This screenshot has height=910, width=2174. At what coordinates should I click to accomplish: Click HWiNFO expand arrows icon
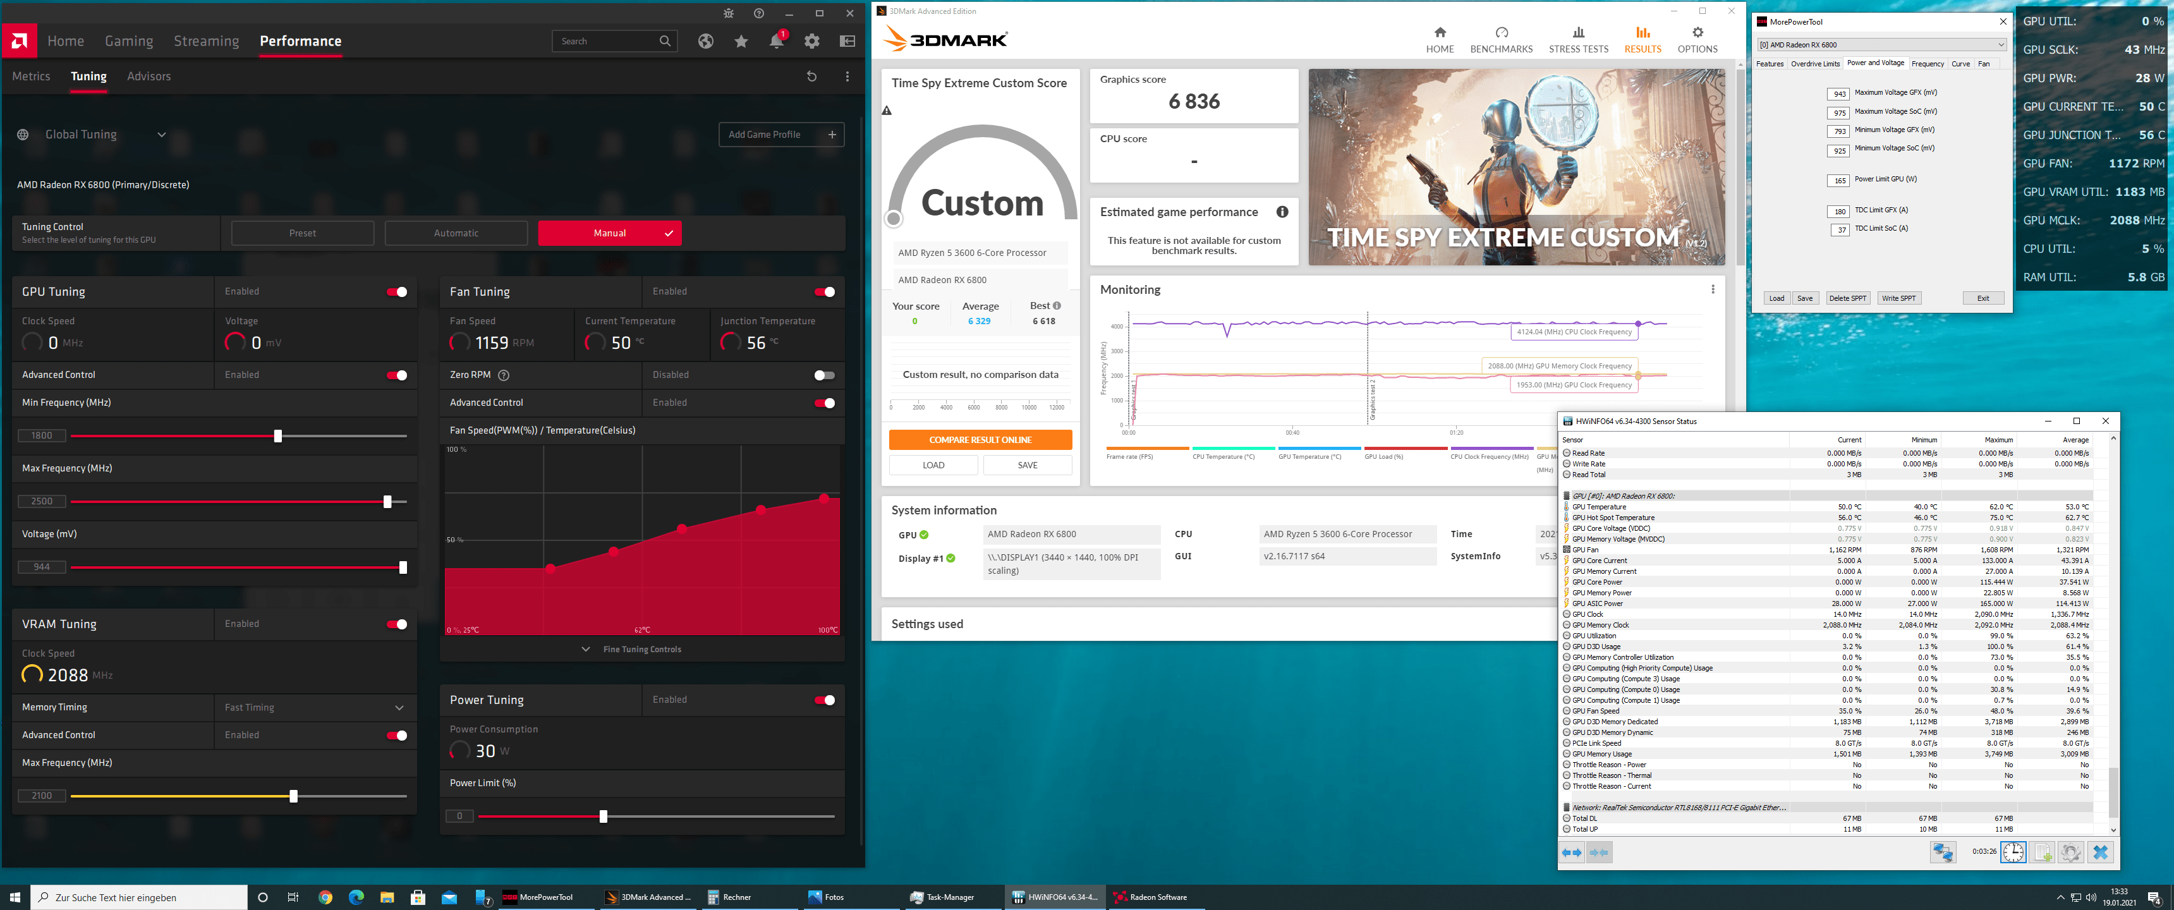click(1572, 852)
